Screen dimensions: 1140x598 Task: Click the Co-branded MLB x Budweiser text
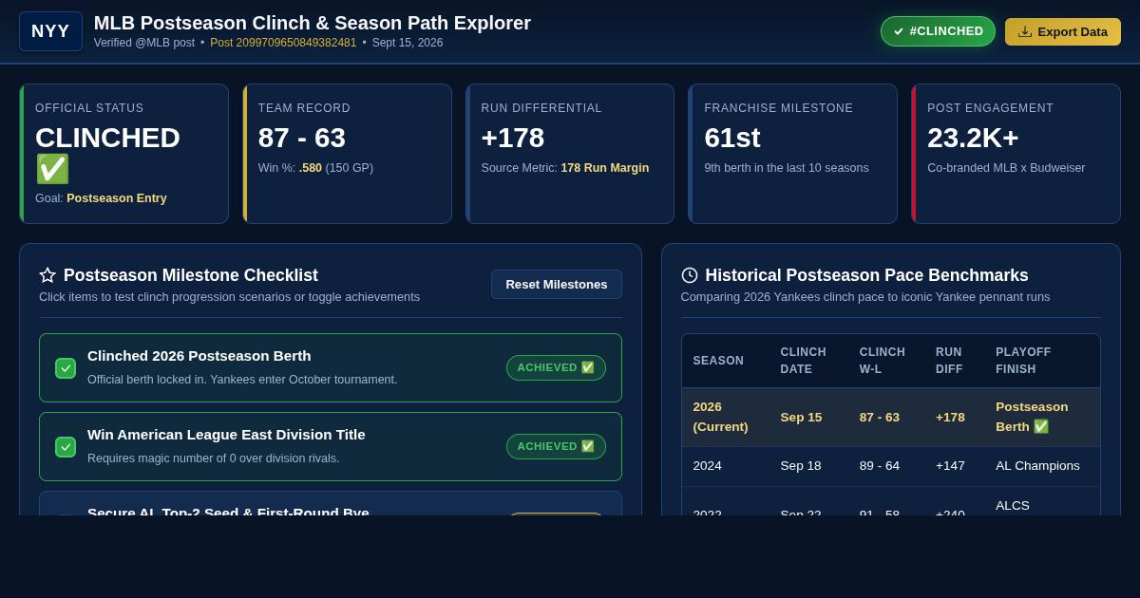click(x=1006, y=168)
